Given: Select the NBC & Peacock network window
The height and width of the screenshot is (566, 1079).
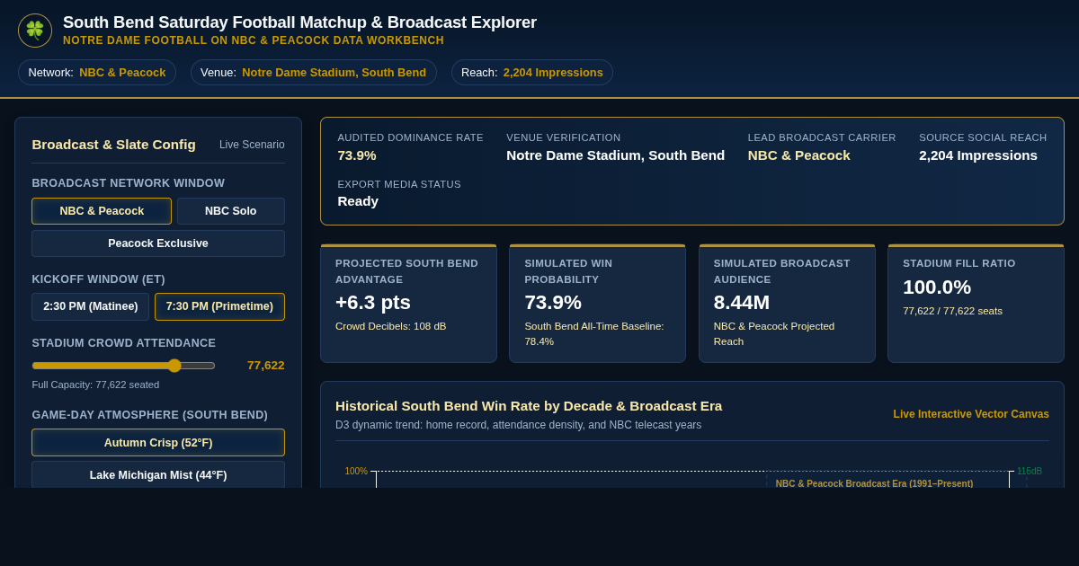Looking at the screenshot, I should click(x=102, y=211).
